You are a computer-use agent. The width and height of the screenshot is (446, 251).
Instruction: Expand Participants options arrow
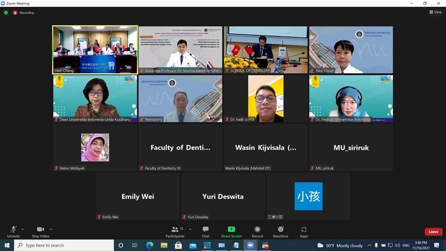coord(190,229)
